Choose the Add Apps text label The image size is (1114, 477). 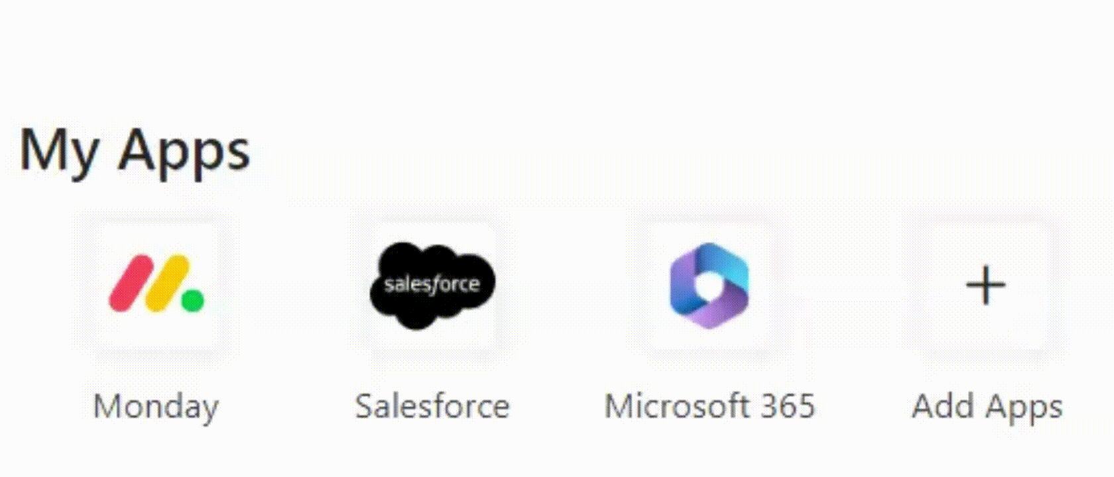987,407
